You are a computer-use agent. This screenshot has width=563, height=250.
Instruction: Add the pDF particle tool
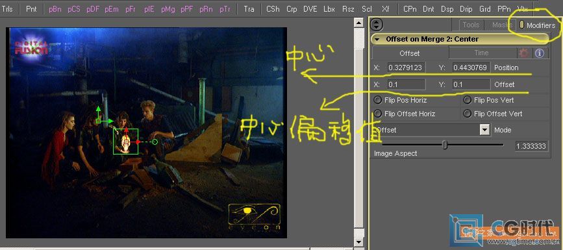[93, 9]
